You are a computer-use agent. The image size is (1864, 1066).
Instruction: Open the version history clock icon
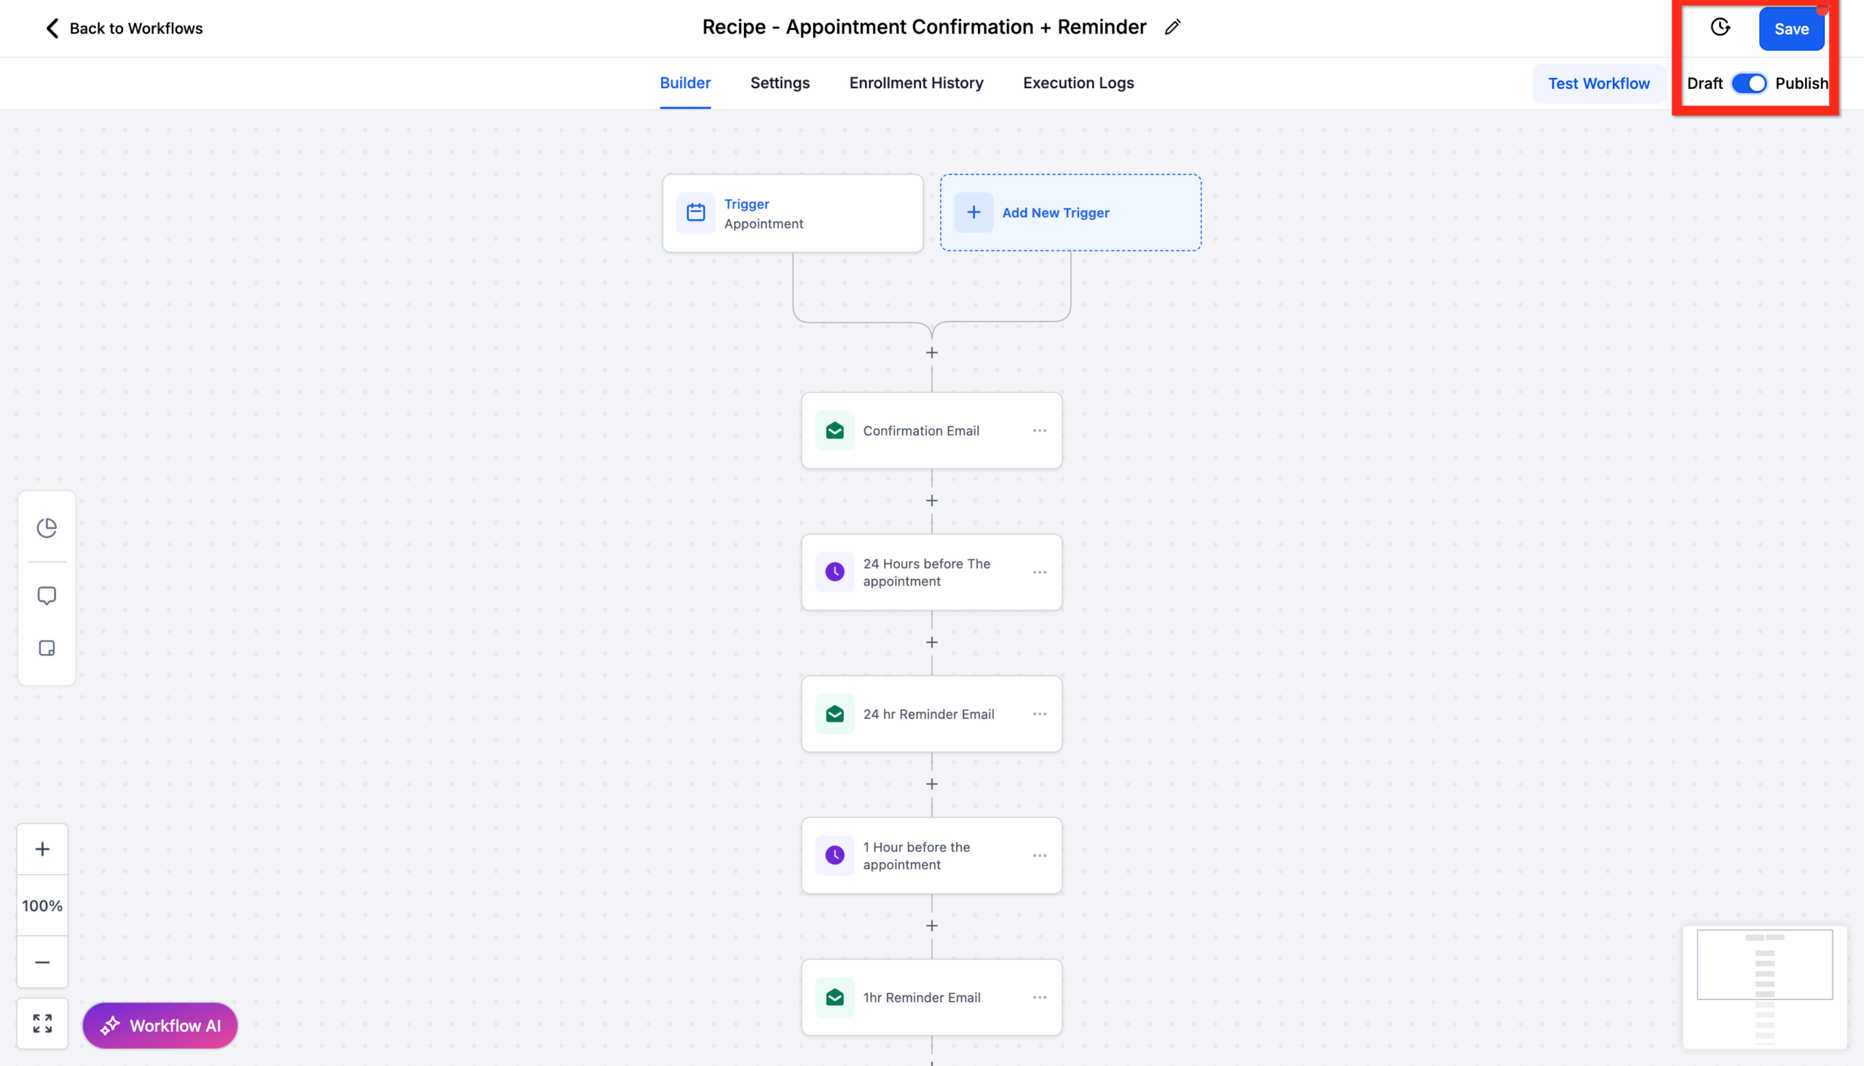1719,27
